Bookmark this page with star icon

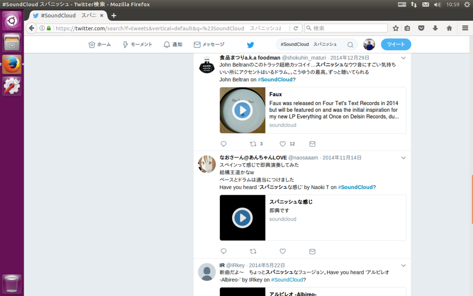pyautogui.click(x=395, y=28)
